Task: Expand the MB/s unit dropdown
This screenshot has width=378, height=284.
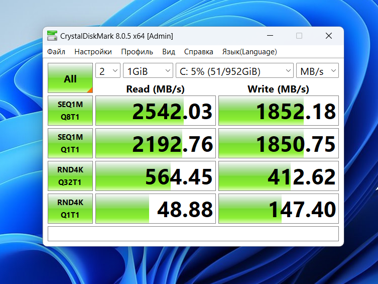Action: [317, 71]
